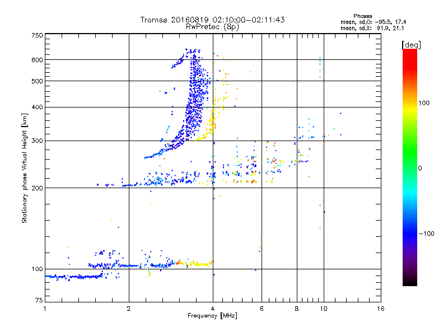This screenshot has height=336, width=448.
Task: Click the '750' y-axis tick label
Action: coord(37,35)
